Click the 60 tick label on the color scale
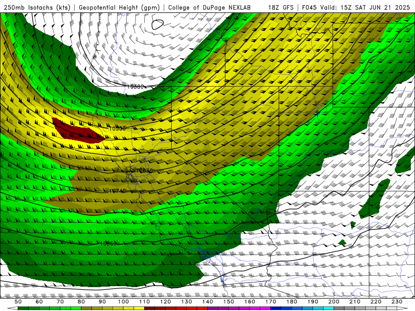The width and height of the screenshot is (415, 311). pos(39,302)
